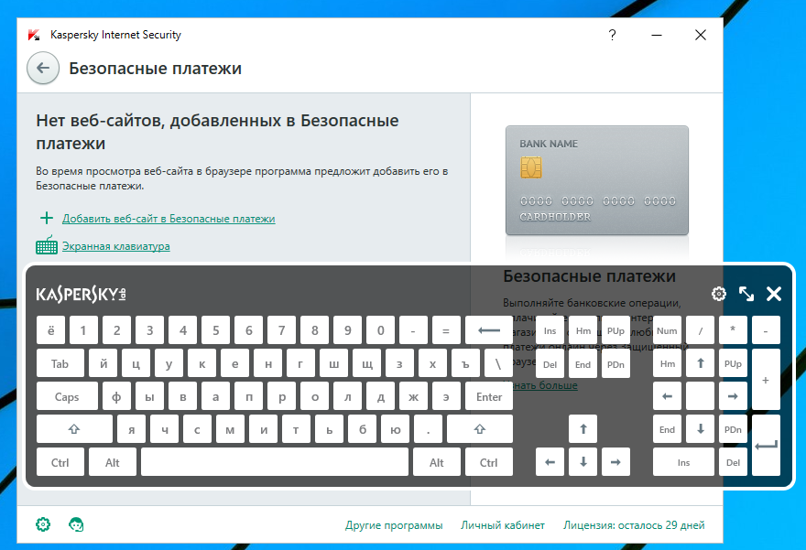Open Kaspersky settings gear in the footer
This screenshot has width=806, height=550.
43,524
